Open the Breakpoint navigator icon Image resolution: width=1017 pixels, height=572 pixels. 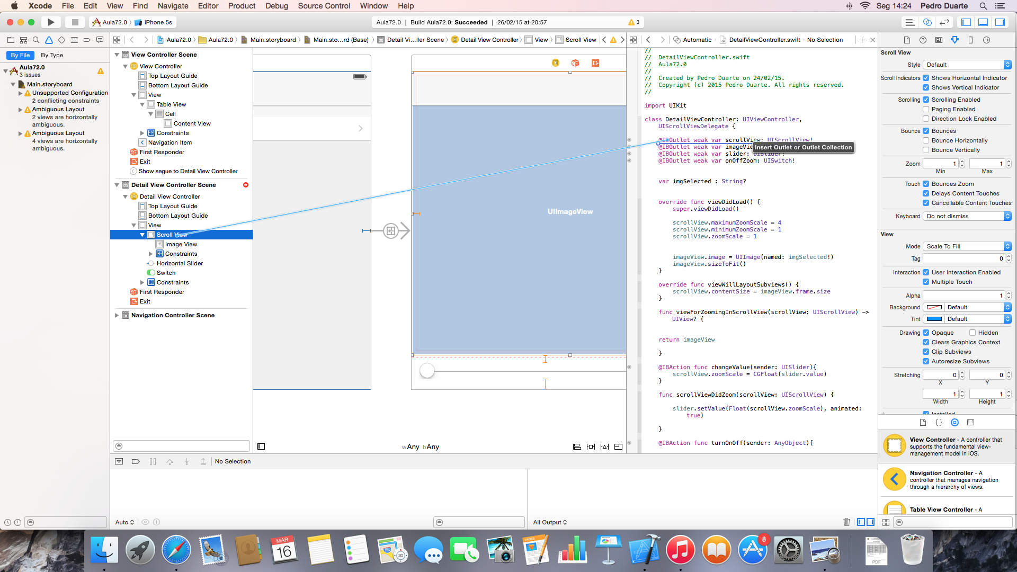click(x=87, y=40)
